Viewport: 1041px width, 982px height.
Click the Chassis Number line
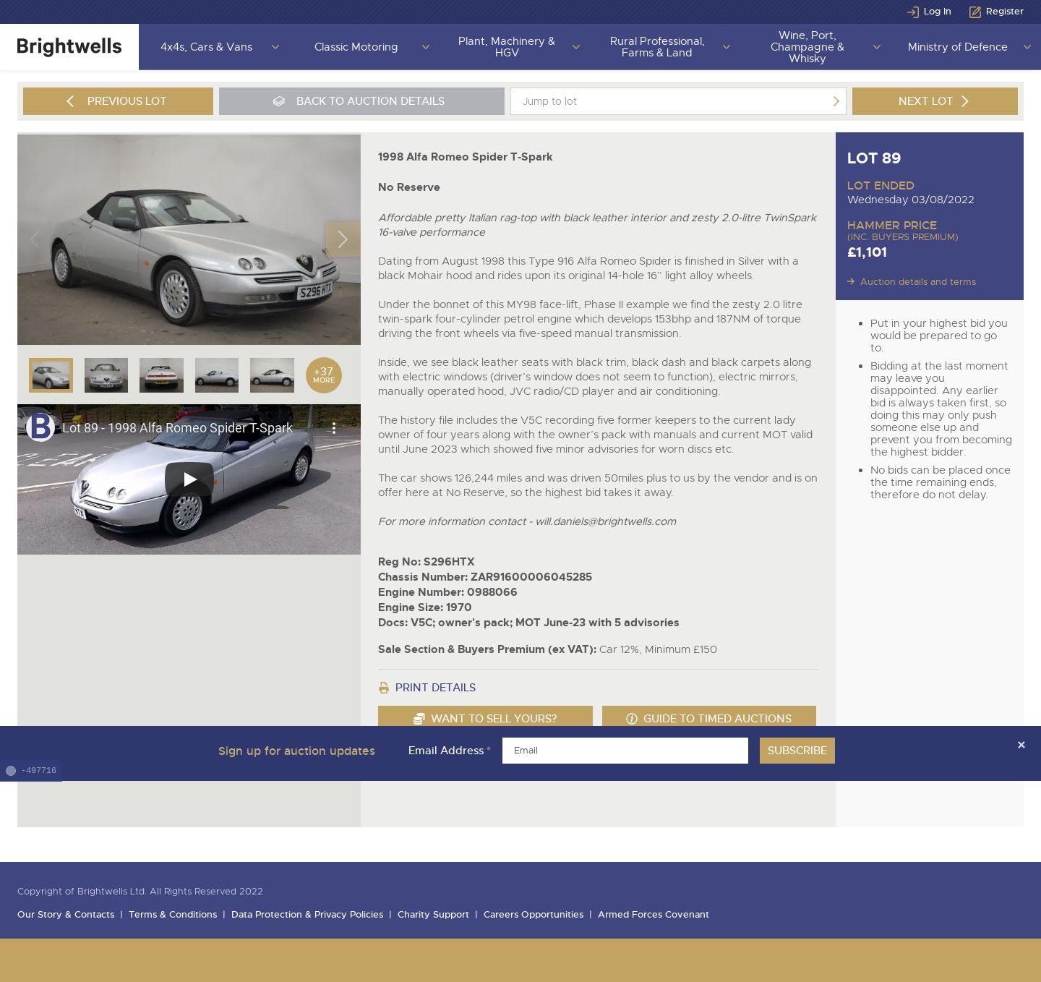point(485,577)
